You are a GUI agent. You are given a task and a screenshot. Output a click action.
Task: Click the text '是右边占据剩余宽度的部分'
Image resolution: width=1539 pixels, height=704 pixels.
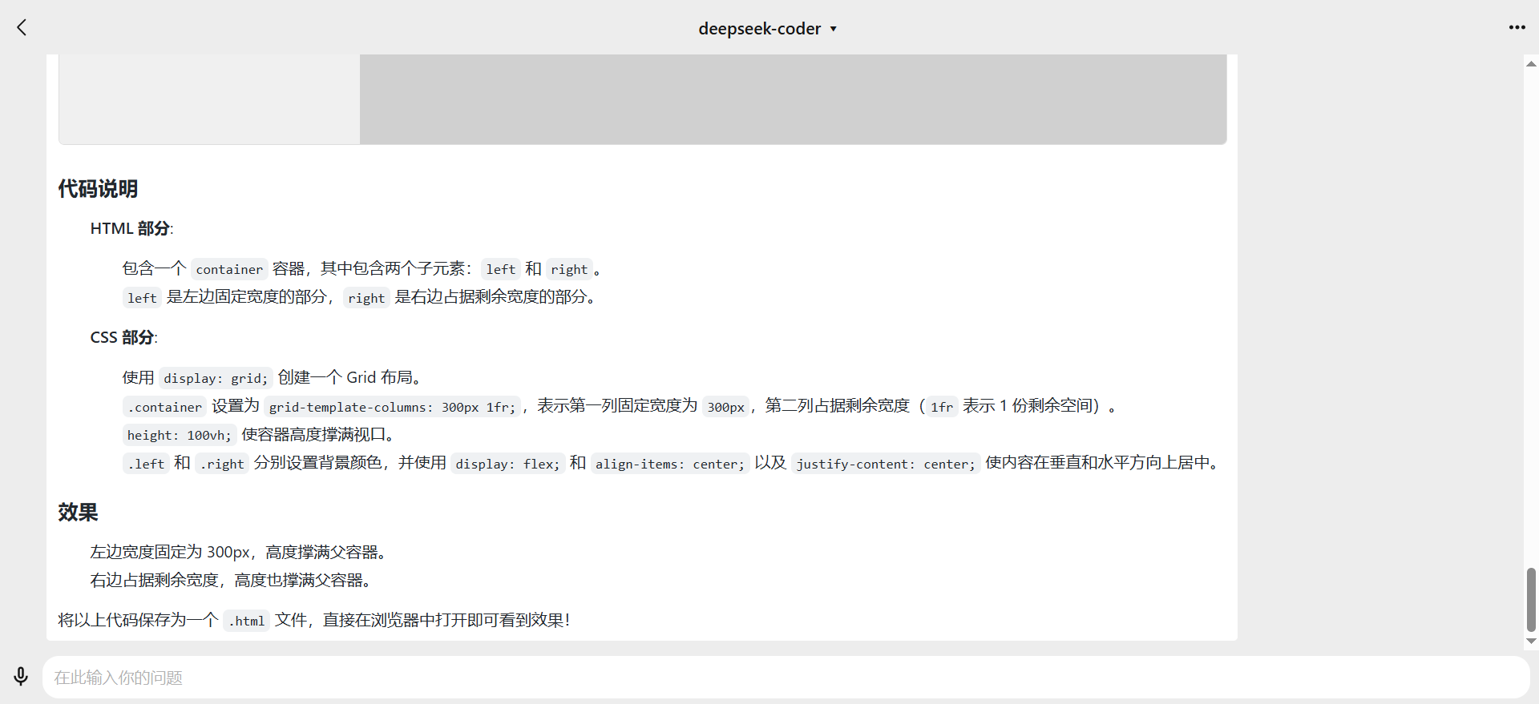click(491, 297)
